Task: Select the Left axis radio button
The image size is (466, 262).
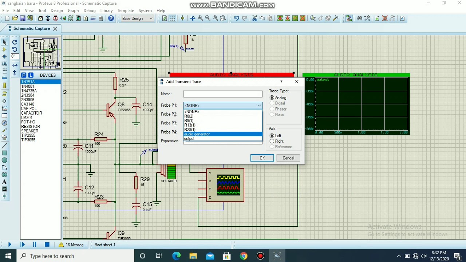Action: click(x=272, y=136)
